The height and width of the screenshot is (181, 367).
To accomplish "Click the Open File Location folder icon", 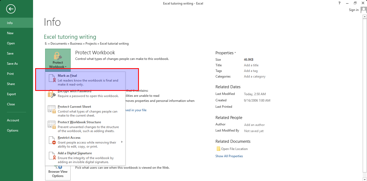I will 218,149.
